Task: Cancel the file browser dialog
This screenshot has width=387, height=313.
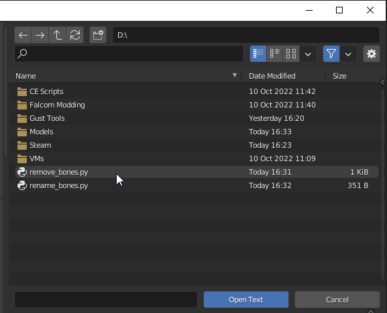Action: pyautogui.click(x=337, y=300)
